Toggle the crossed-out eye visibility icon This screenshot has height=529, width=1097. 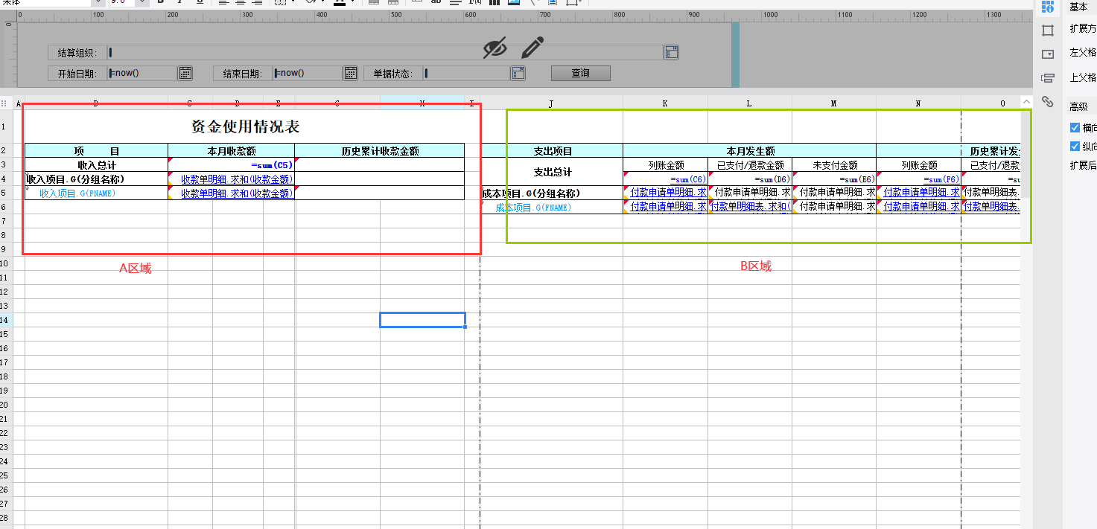495,48
